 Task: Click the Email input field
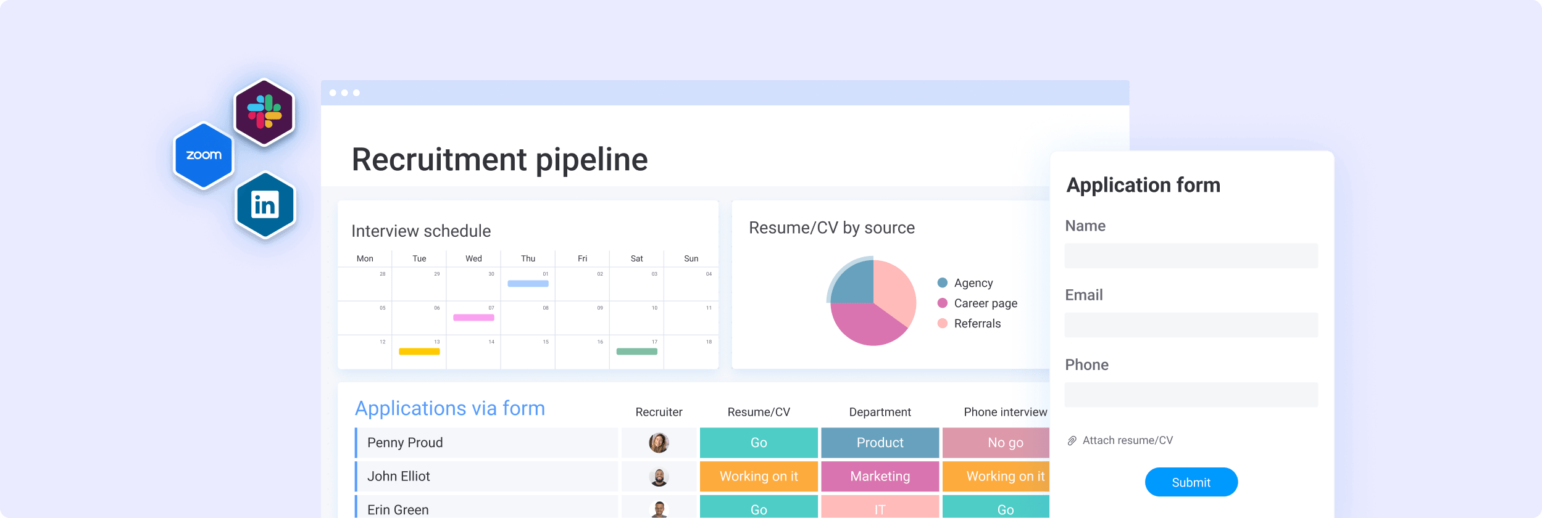pyautogui.click(x=1191, y=325)
